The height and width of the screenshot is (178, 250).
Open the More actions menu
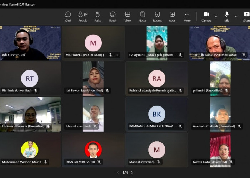tap(187, 16)
